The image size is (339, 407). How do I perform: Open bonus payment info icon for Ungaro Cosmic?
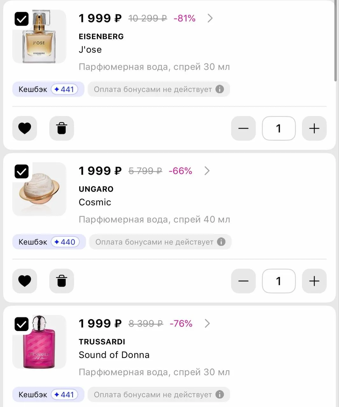coord(221,242)
